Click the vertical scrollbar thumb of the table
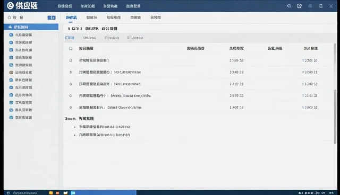 click(335, 117)
